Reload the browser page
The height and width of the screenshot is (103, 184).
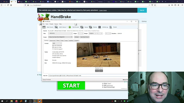(8, 5)
